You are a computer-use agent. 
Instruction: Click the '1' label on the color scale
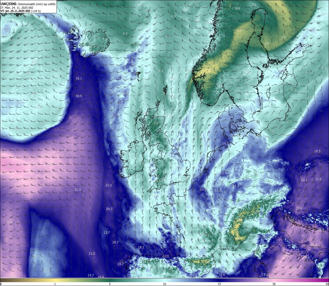tap(55, 284)
